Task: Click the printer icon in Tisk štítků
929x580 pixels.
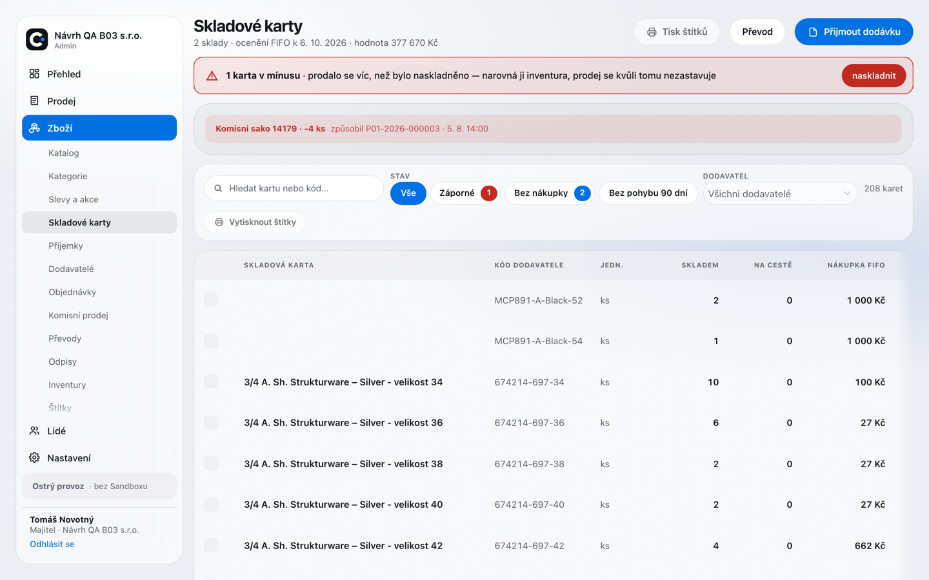Action: pos(652,32)
